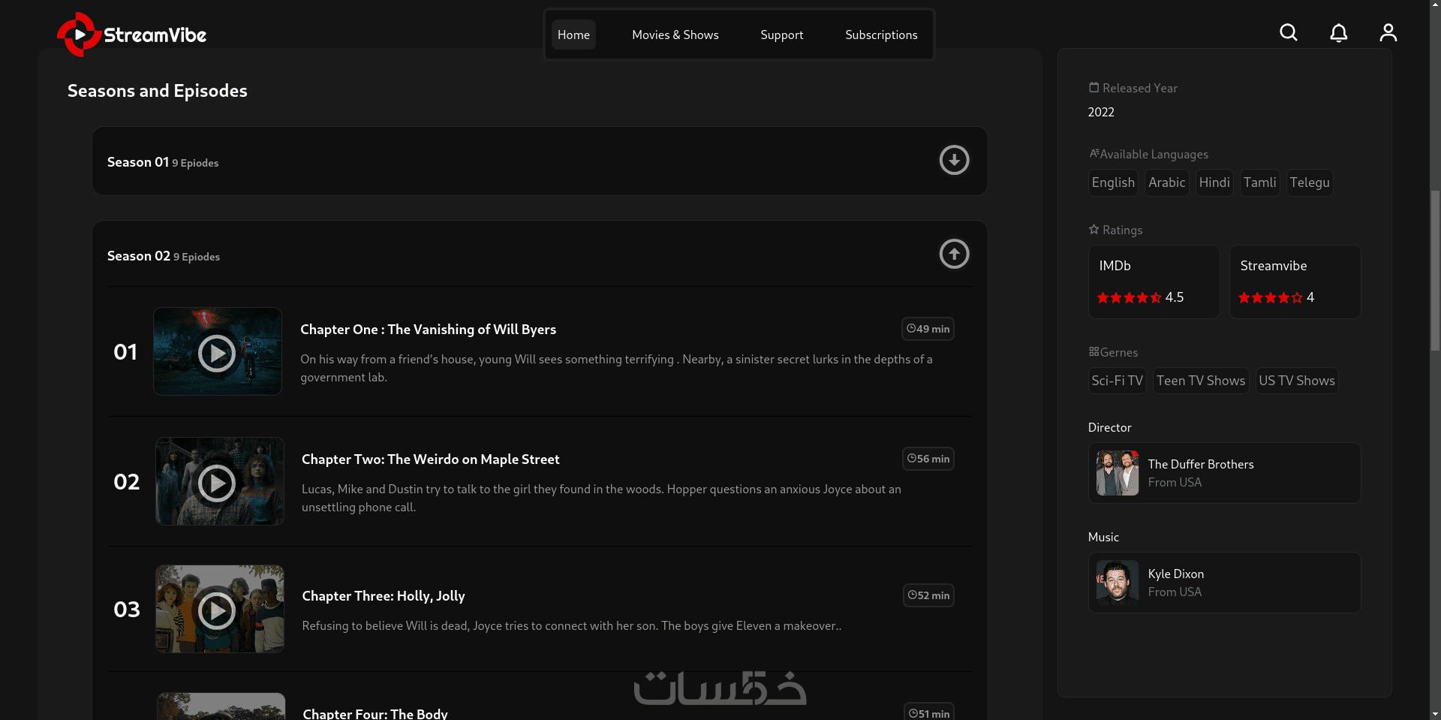Screen dimensions: 1441x720
Task: Click the scrollbar down arrow
Action: point(1435,714)
